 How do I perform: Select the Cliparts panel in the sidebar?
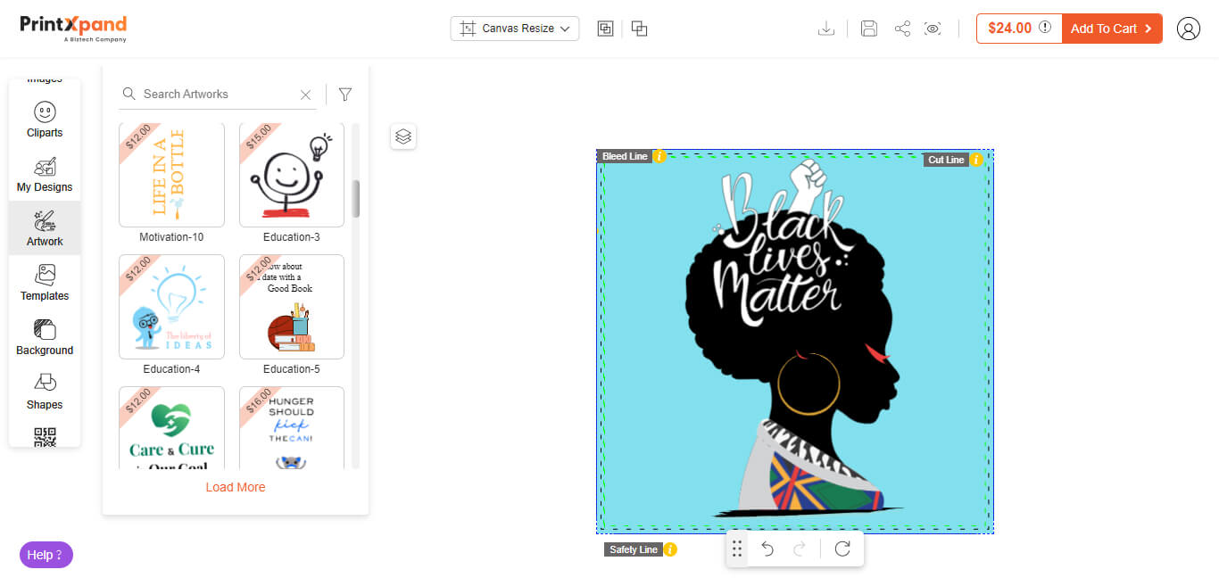click(44, 120)
